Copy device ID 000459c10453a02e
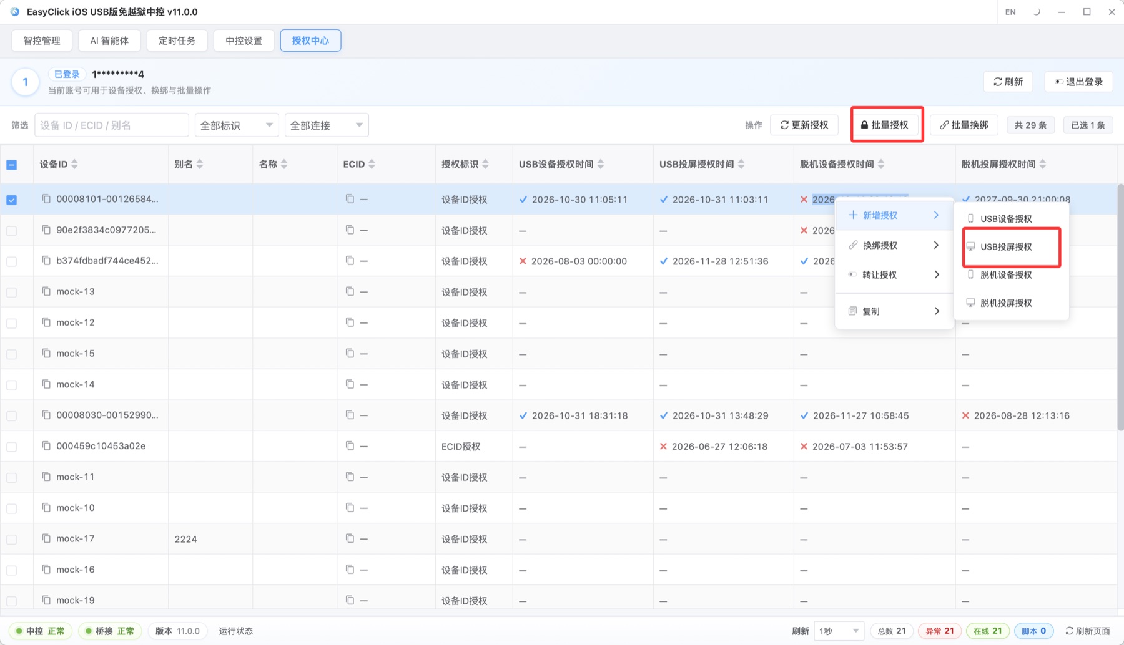 tap(46, 446)
